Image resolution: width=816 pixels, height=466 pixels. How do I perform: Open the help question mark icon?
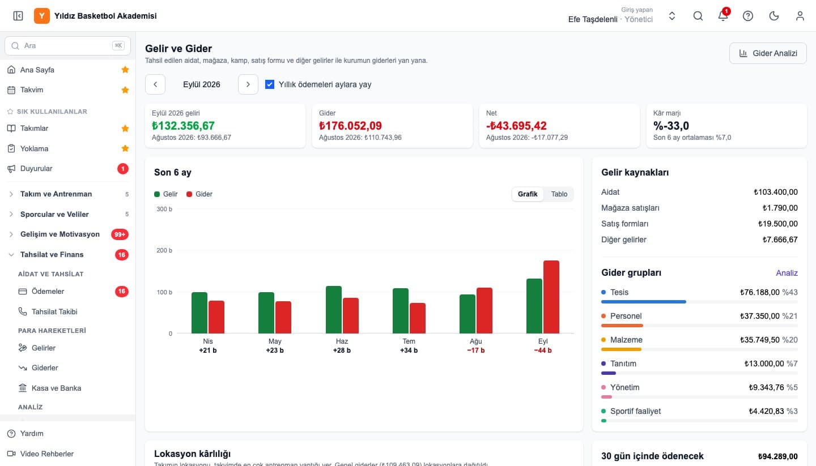point(748,16)
